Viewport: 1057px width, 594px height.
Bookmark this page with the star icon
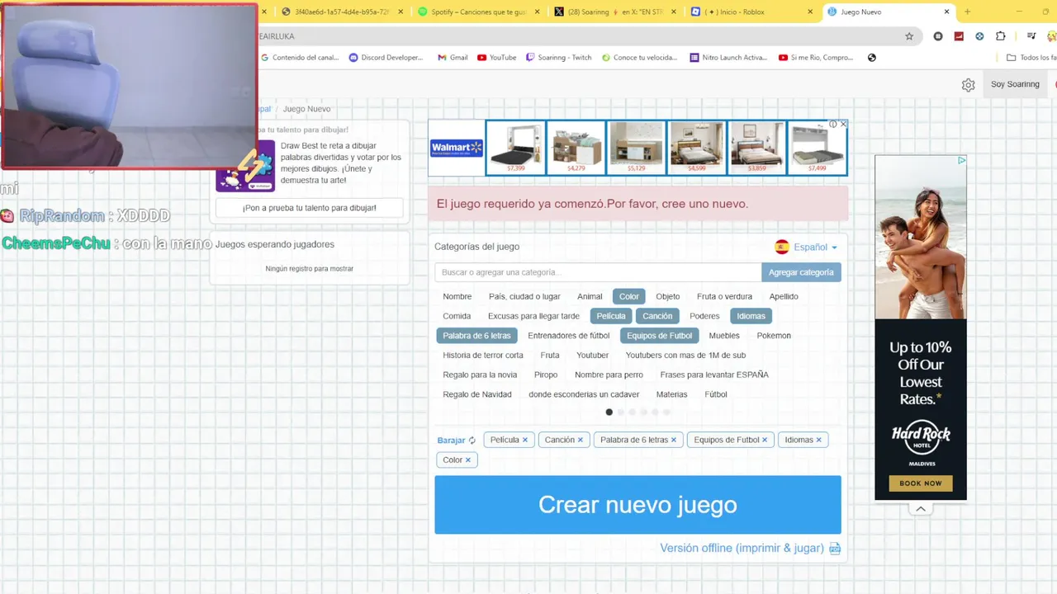point(909,36)
